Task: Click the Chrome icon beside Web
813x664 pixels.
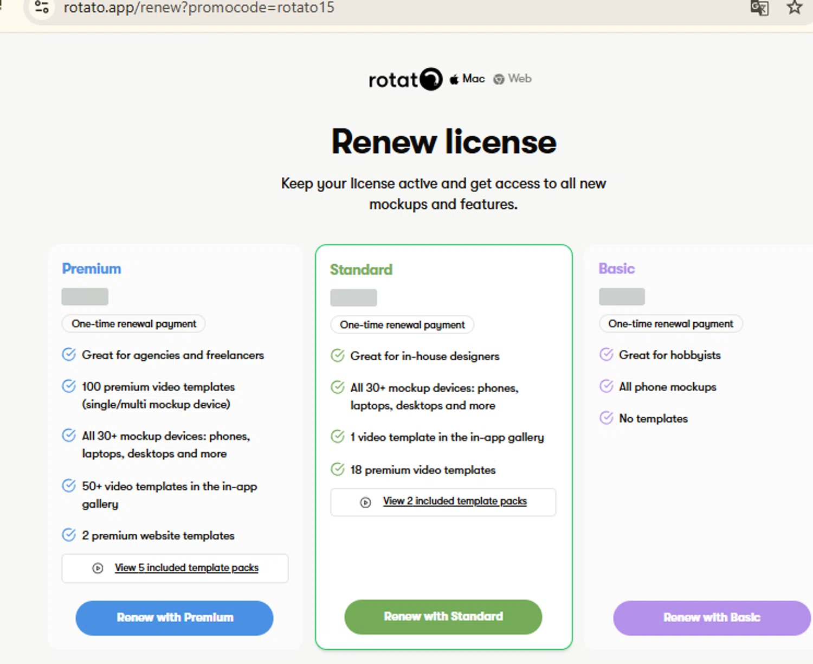Action: [499, 79]
